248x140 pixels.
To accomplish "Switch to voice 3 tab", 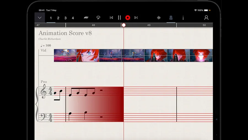I will pyautogui.click(x=65, y=18).
